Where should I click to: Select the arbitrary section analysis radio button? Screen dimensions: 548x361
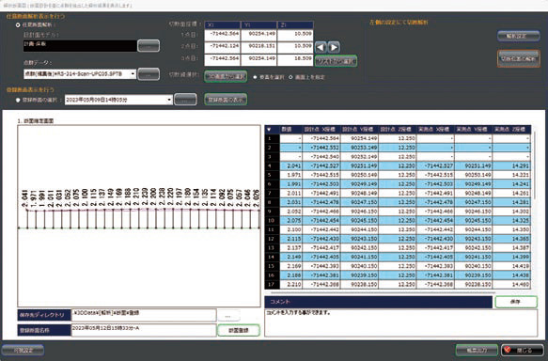(x=18, y=25)
